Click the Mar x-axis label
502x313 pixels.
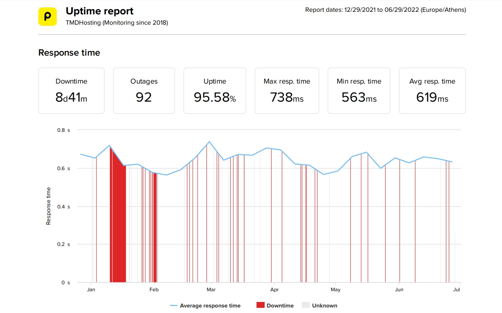tap(211, 289)
